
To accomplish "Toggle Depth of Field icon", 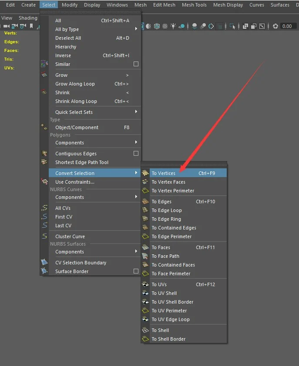I will pyautogui.click(x=219, y=26).
